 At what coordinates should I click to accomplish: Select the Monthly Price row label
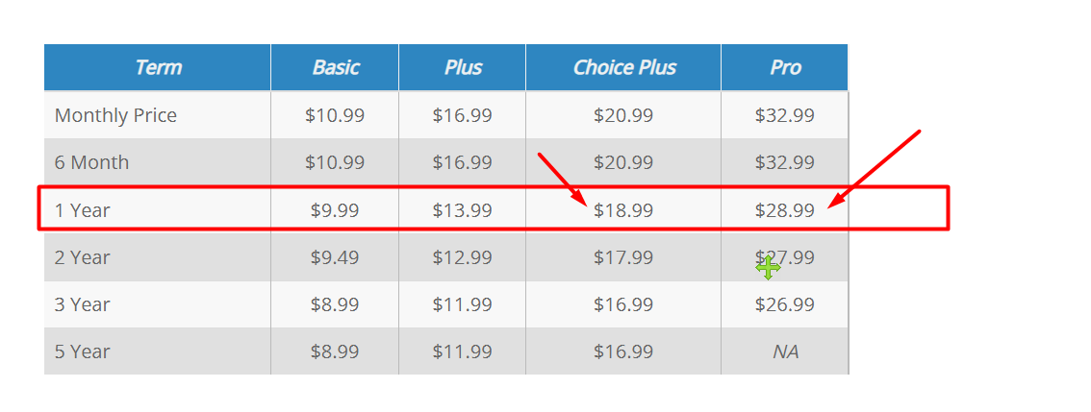115,115
